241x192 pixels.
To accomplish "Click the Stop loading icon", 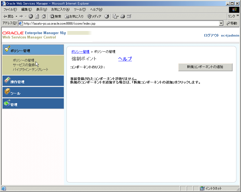I will [31, 16].
